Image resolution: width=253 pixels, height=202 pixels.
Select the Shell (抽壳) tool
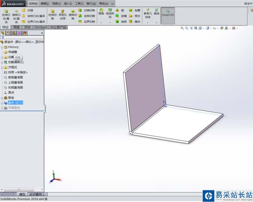(x=121, y=22)
